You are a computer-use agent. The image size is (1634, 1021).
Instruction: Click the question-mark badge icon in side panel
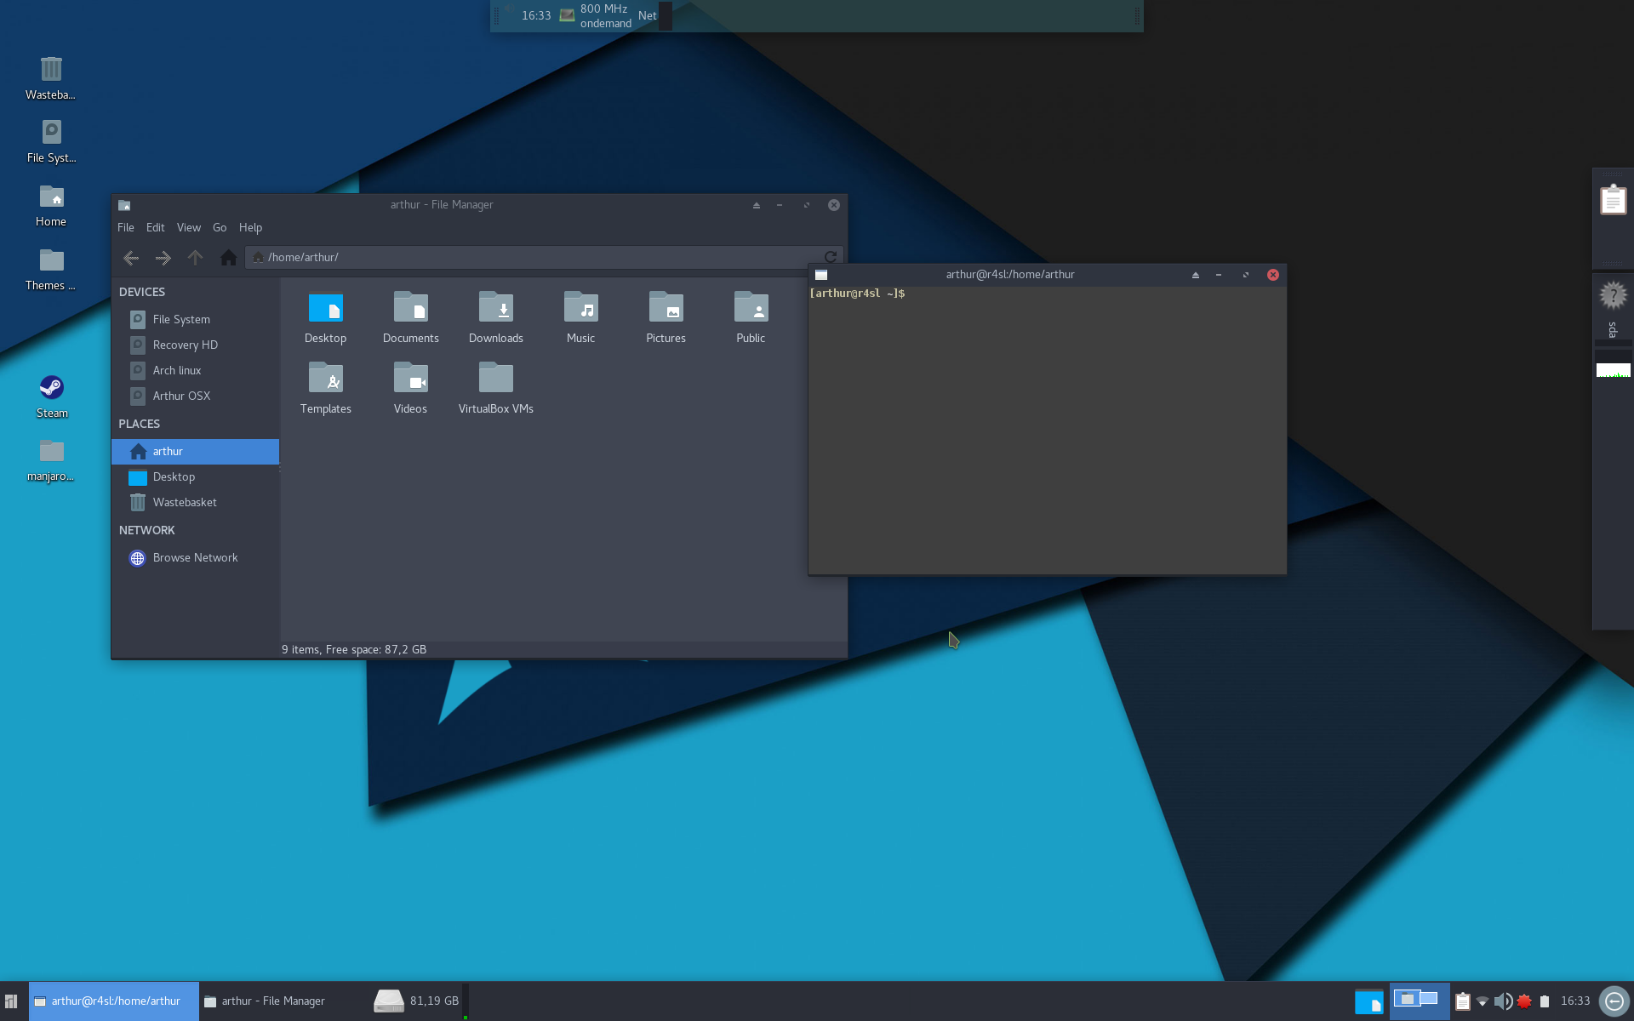coord(1613,295)
